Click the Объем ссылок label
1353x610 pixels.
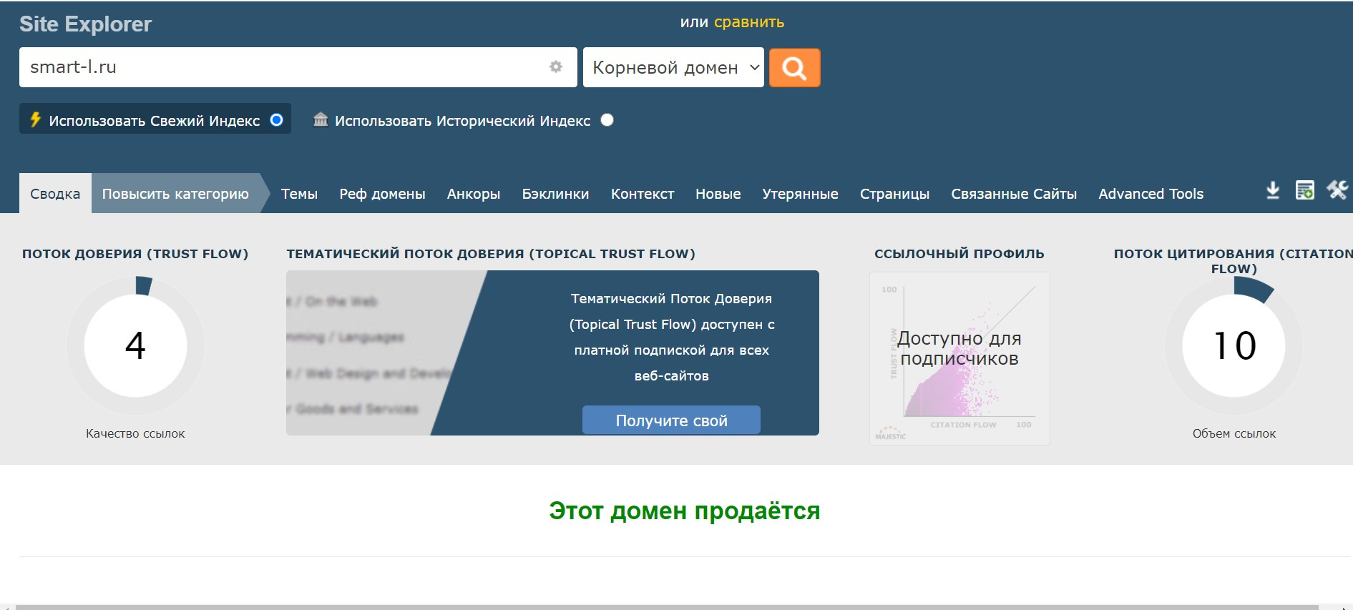pos(1234,433)
